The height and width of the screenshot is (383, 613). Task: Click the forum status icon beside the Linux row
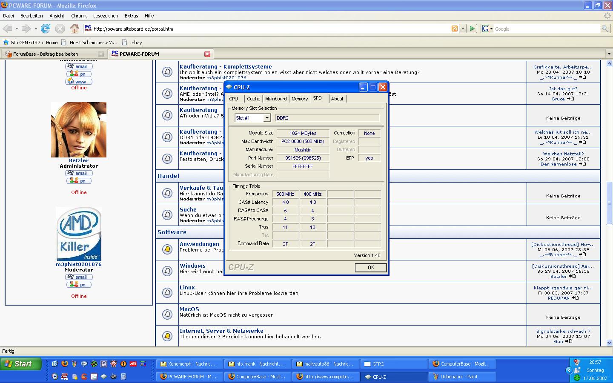pos(167,293)
